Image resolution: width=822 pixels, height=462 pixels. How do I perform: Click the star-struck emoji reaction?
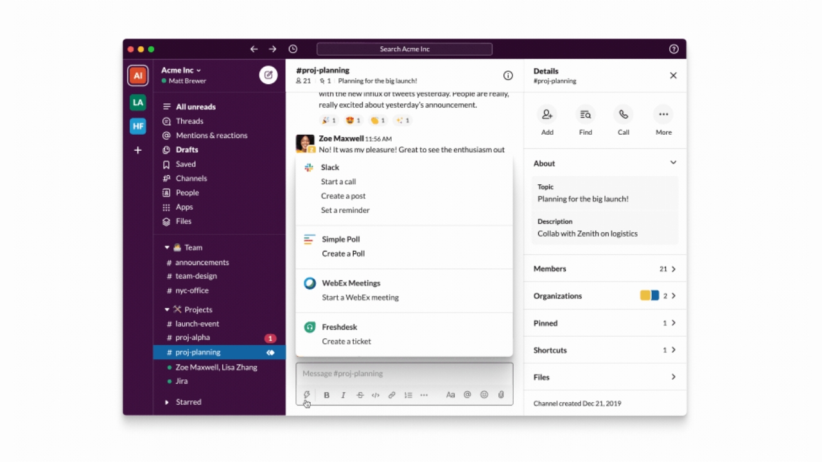click(x=353, y=120)
